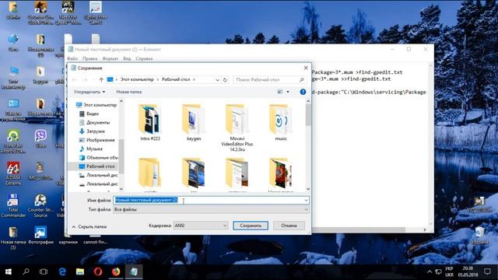
Task: Click the Новая папка toolbar button
Action: [129, 92]
